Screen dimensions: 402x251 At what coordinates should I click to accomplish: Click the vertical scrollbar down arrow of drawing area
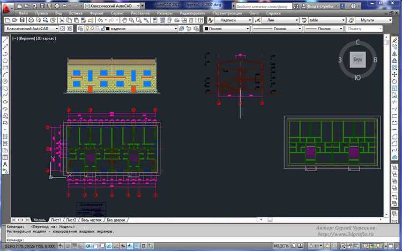(386, 215)
